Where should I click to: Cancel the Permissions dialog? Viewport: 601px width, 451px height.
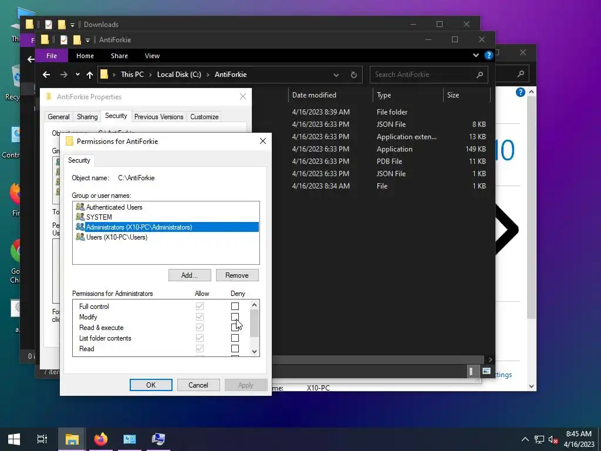198,385
